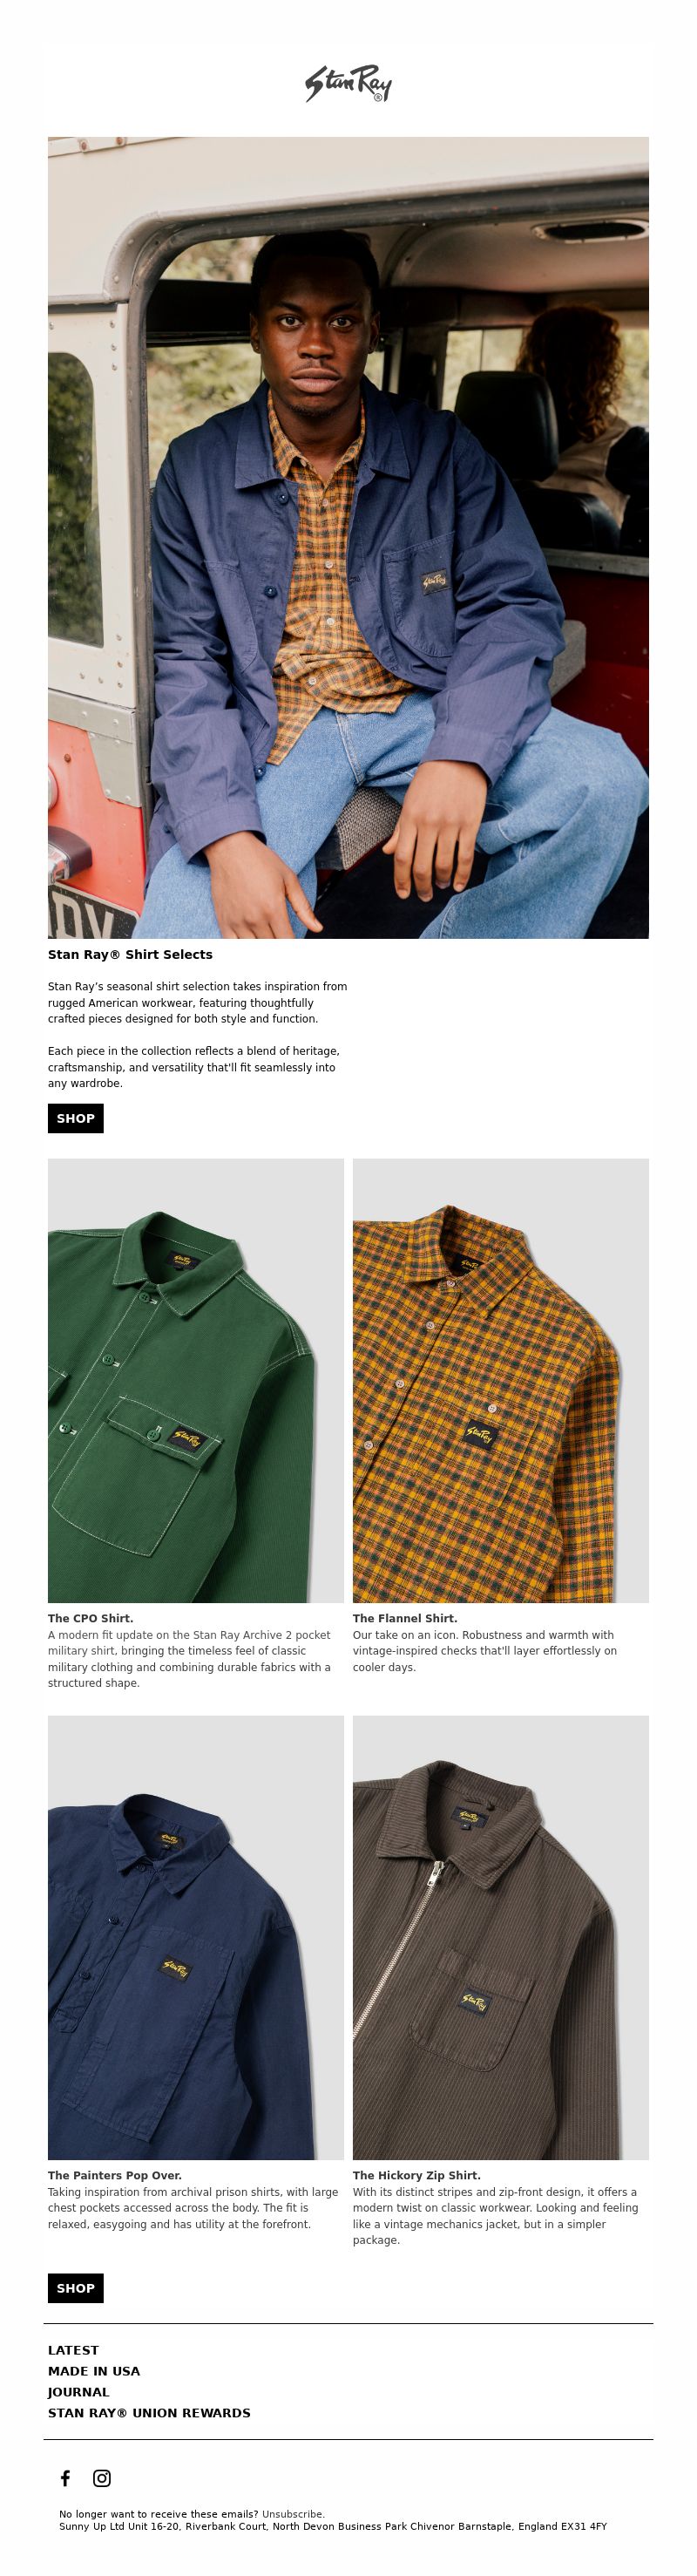Click 'The Hickory Zip Shirt.' title text

[417, 2175]
